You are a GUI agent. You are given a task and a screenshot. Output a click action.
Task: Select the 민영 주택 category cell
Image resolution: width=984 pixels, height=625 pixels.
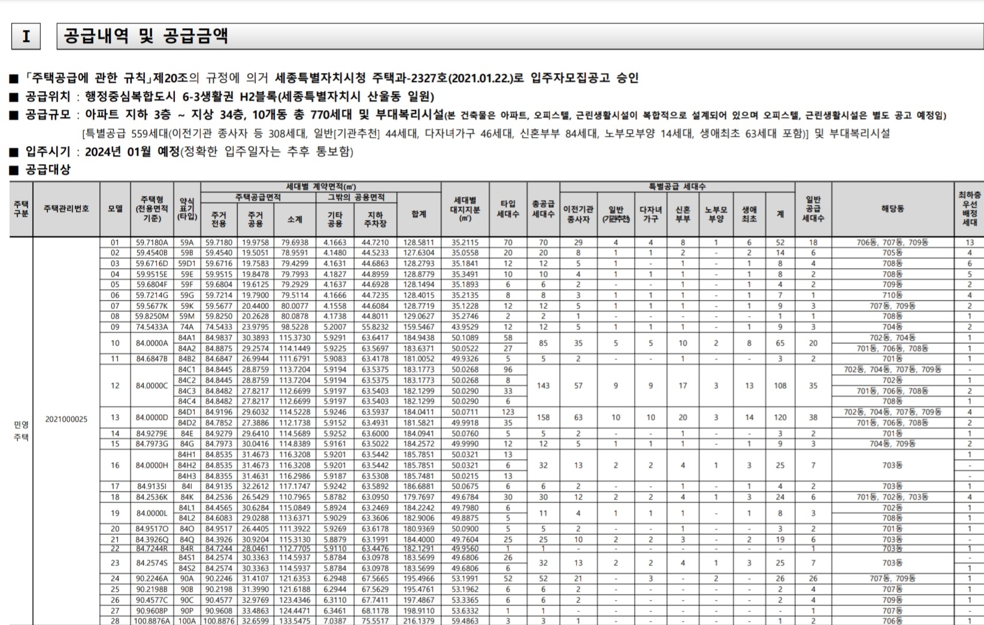tap(21, 431)
